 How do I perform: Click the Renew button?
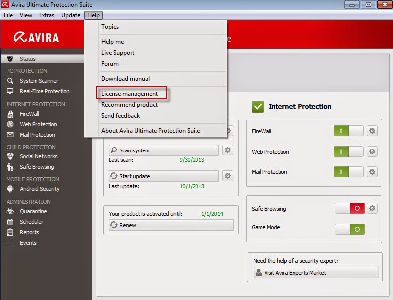point(171,225)
